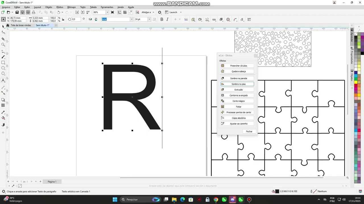Select the Transparency checkerboard tool
The image size is (364, 204).
pos(3,105)
